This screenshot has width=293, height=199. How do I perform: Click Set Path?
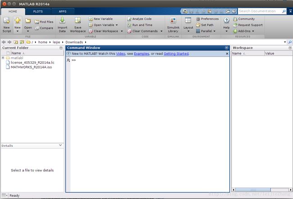[x=205, y=25]
